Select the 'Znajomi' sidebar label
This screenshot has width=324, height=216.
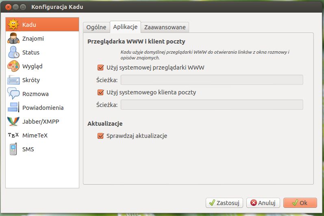click(x=33, y=39)
